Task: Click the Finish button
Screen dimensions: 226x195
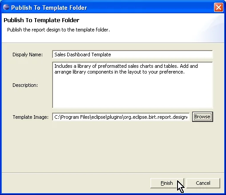Action: tap(167, 183)
